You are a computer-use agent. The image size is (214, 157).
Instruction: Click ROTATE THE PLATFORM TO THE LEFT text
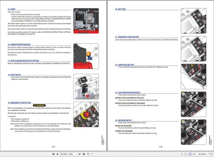click(129, 98)
